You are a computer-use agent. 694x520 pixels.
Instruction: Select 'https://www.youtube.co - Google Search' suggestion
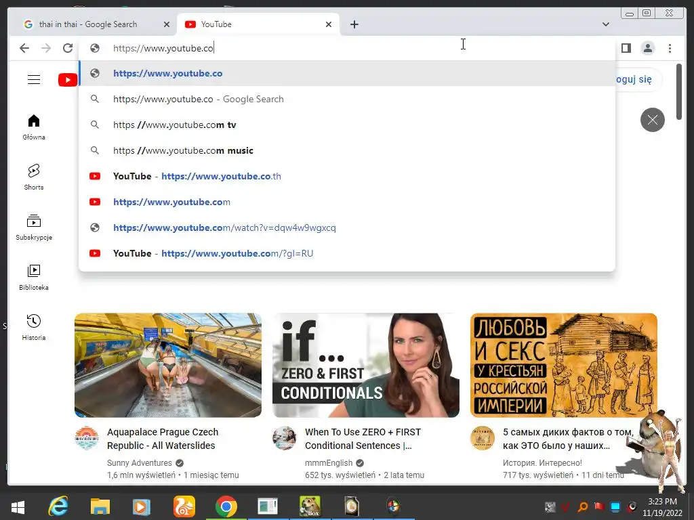347,99
